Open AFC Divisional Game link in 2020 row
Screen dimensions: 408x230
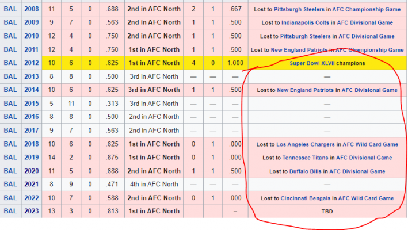point(357,171)
